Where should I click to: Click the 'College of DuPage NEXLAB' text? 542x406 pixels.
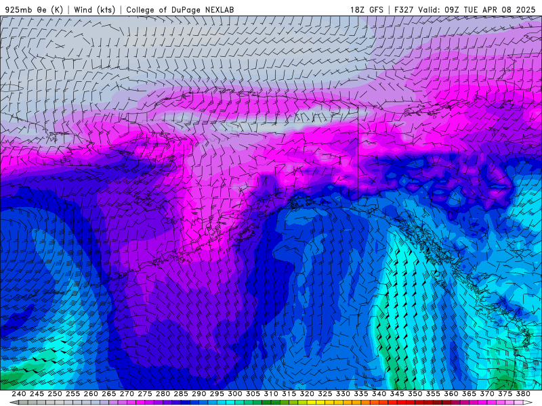[180, 9]
